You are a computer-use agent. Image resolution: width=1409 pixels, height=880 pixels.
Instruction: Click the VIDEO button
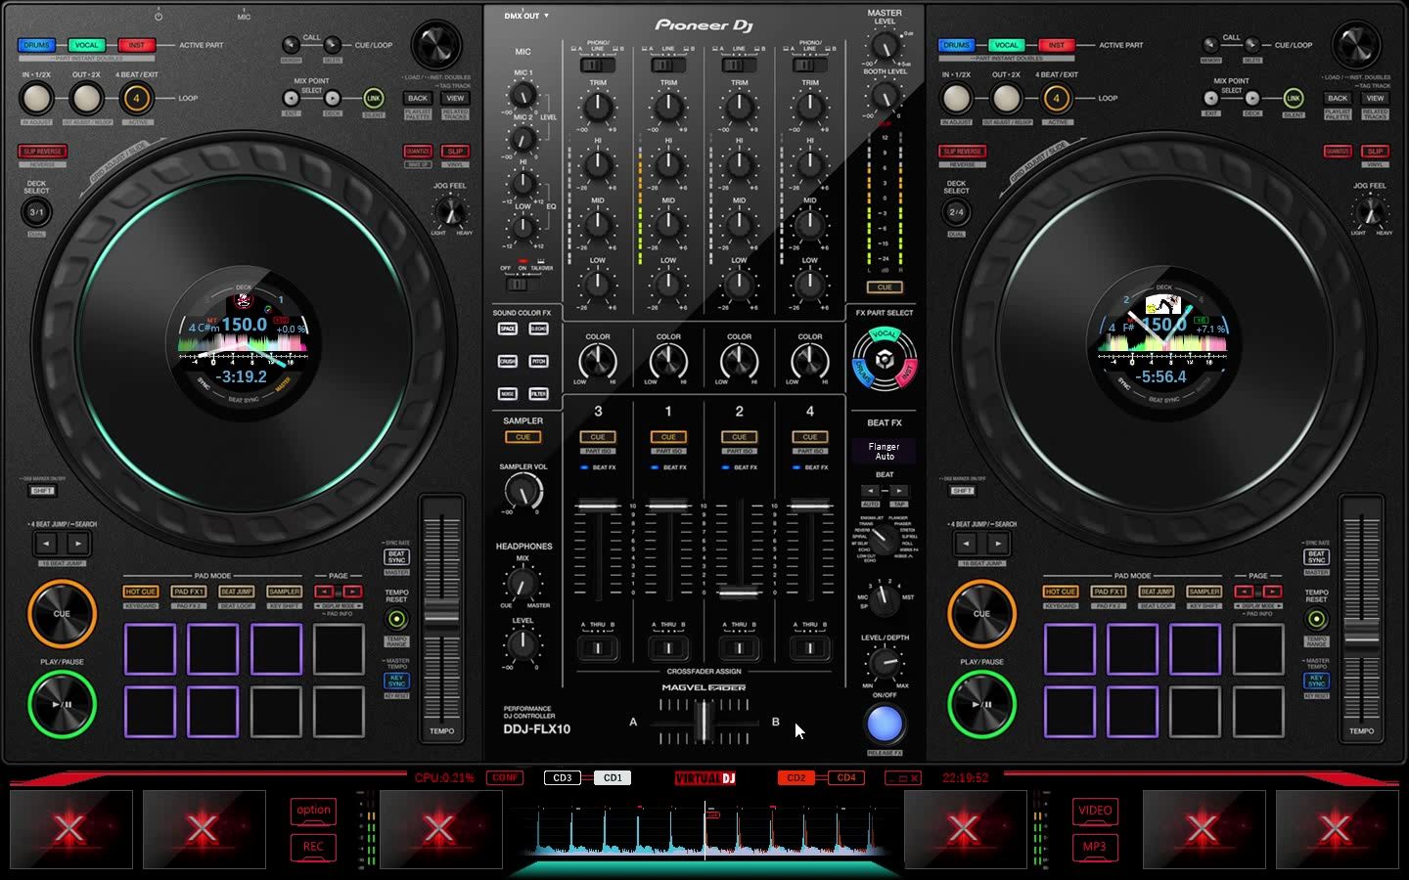click(1095, 810)
